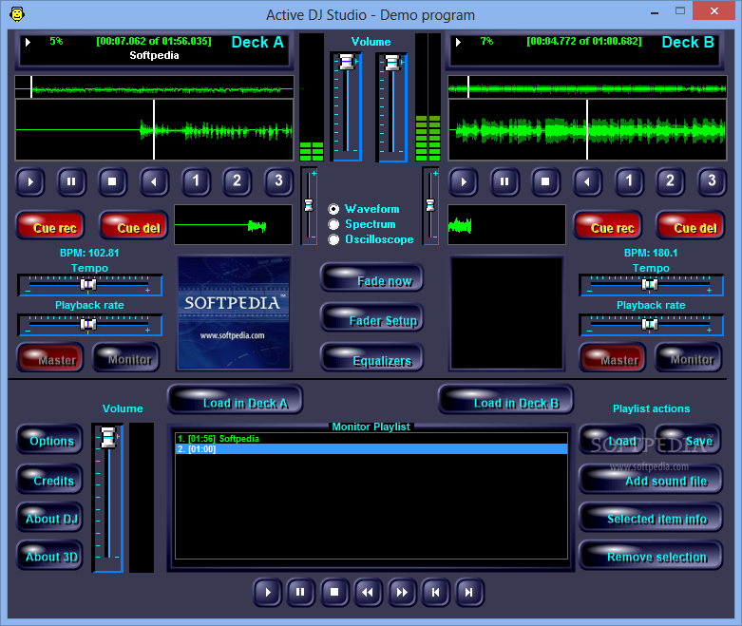Viewport: 742px width, 626px height.
Task: Play the monitor playlist
Action: [268, 592]
